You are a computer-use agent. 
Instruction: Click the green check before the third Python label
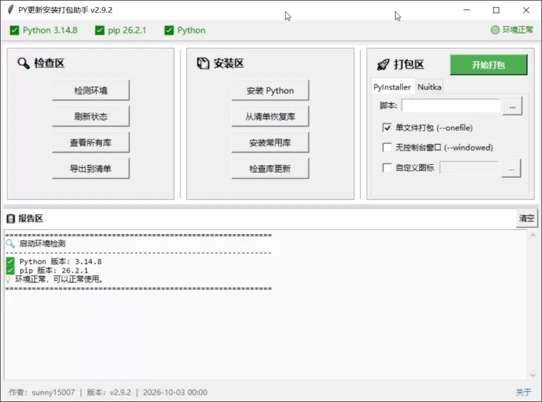[x=169, y=31]
